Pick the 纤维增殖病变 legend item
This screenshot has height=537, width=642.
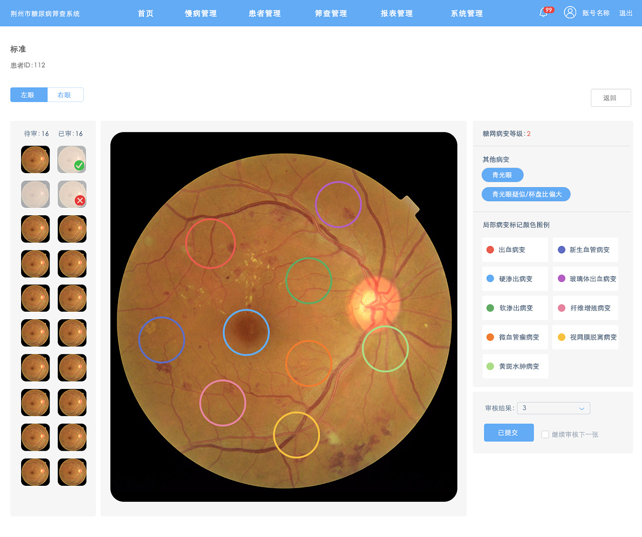[585, 308]
